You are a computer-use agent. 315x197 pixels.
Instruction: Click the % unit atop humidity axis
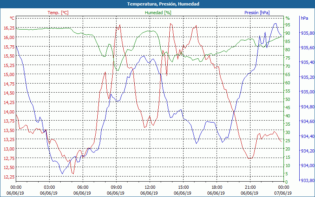click(x=288, y=18)
